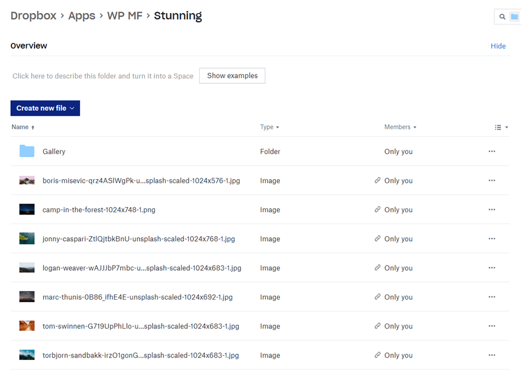The height and width of the screenshot is (370, 522).
Task: Click shared link icon on tom-swinnen row
Action: click(377, 326)
